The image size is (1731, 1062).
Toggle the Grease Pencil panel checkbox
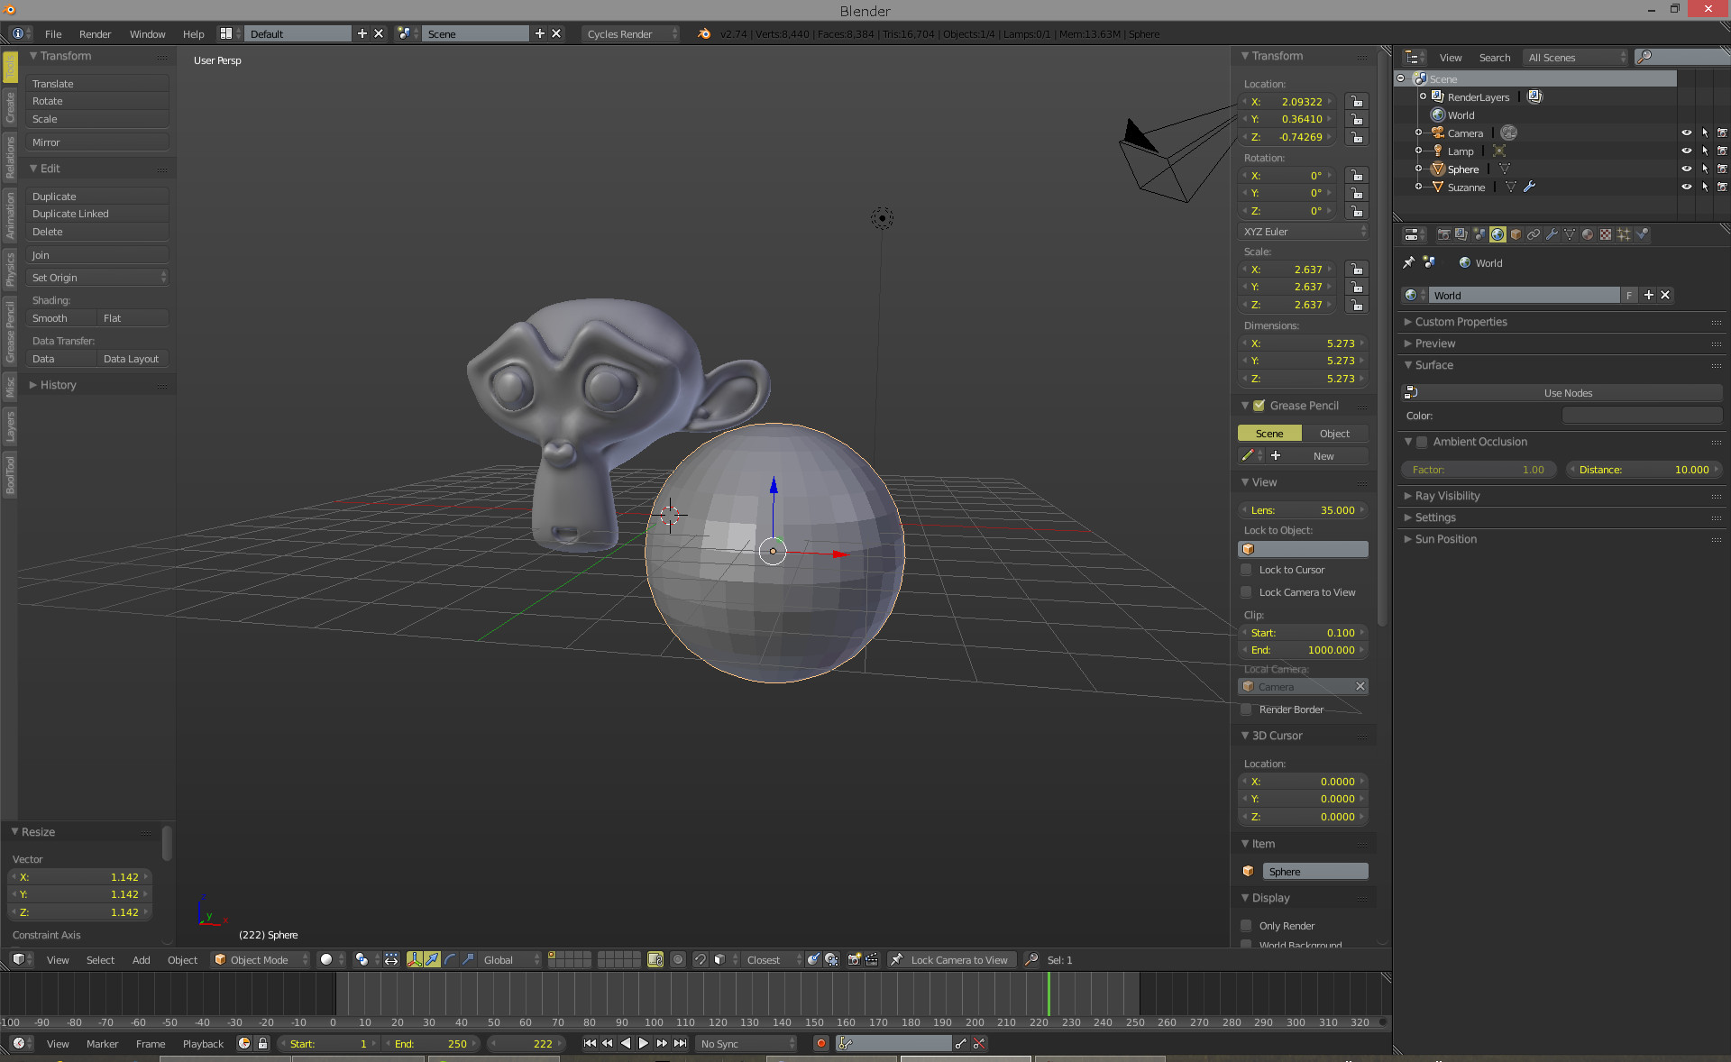[1259, 406]
